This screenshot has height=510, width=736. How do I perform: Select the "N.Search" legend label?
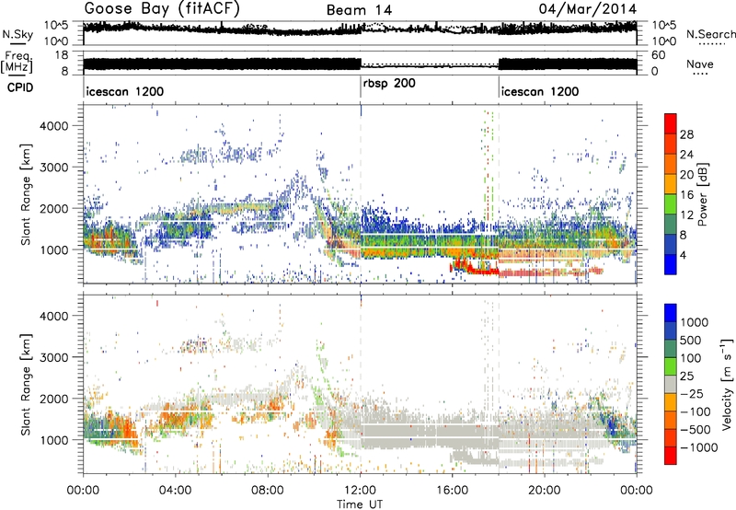pos(710,34)
